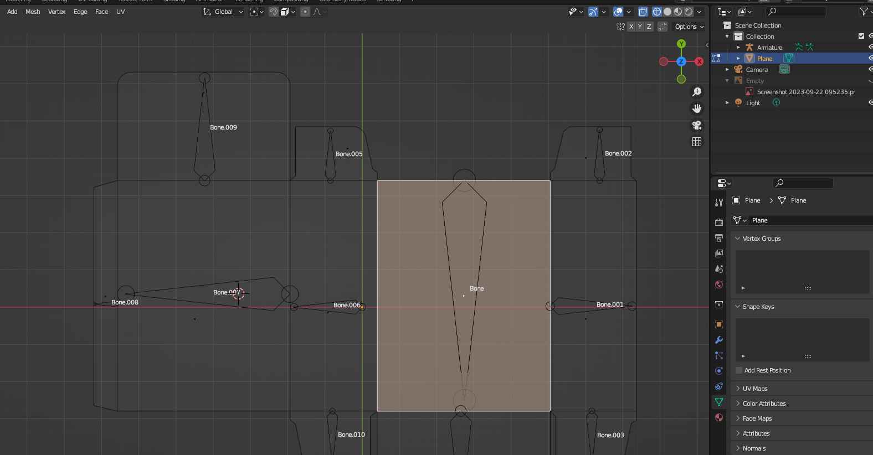This screenshot has width=873, height=455.
Task: Open the Object properties tab
Action: [x=719, y=324]
